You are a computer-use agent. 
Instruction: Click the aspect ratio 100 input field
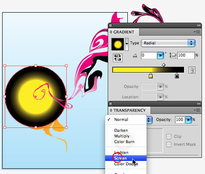186,55
